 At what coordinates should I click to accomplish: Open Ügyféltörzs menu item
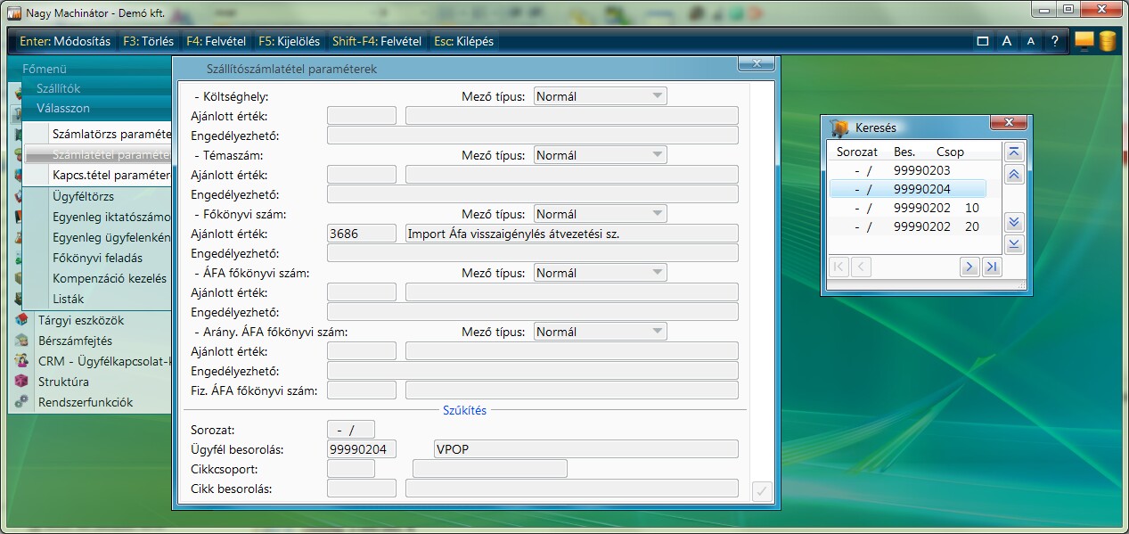point(83,196)
